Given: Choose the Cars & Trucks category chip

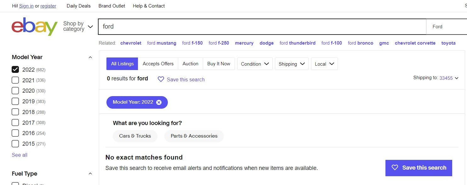Looking at the screenshot, I should [135, 136].
